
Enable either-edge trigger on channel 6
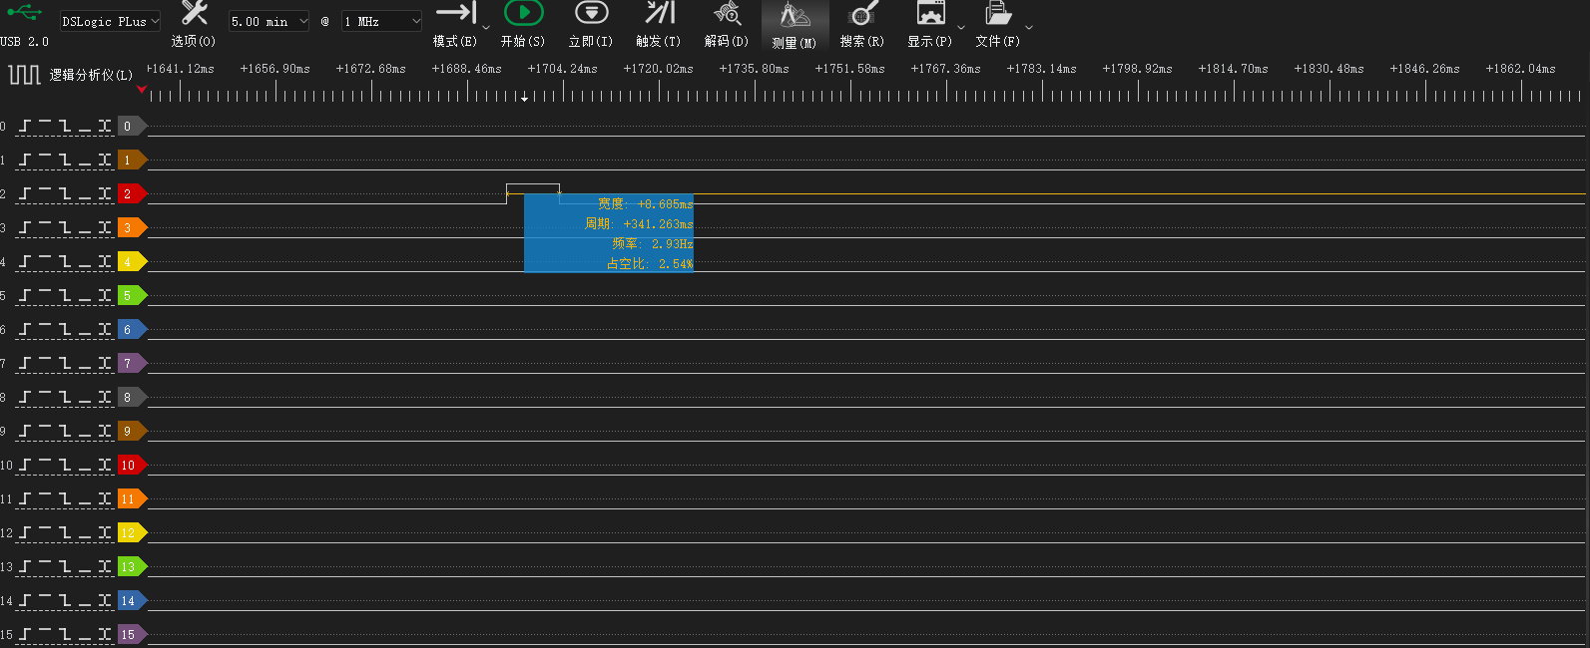105,330
